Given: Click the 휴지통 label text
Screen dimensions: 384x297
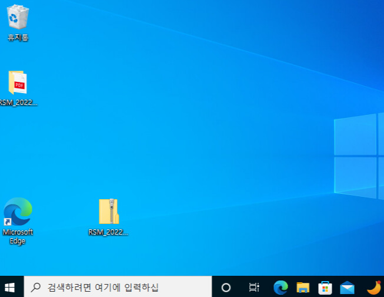Looking at the screenshot, I should [18, 37].
